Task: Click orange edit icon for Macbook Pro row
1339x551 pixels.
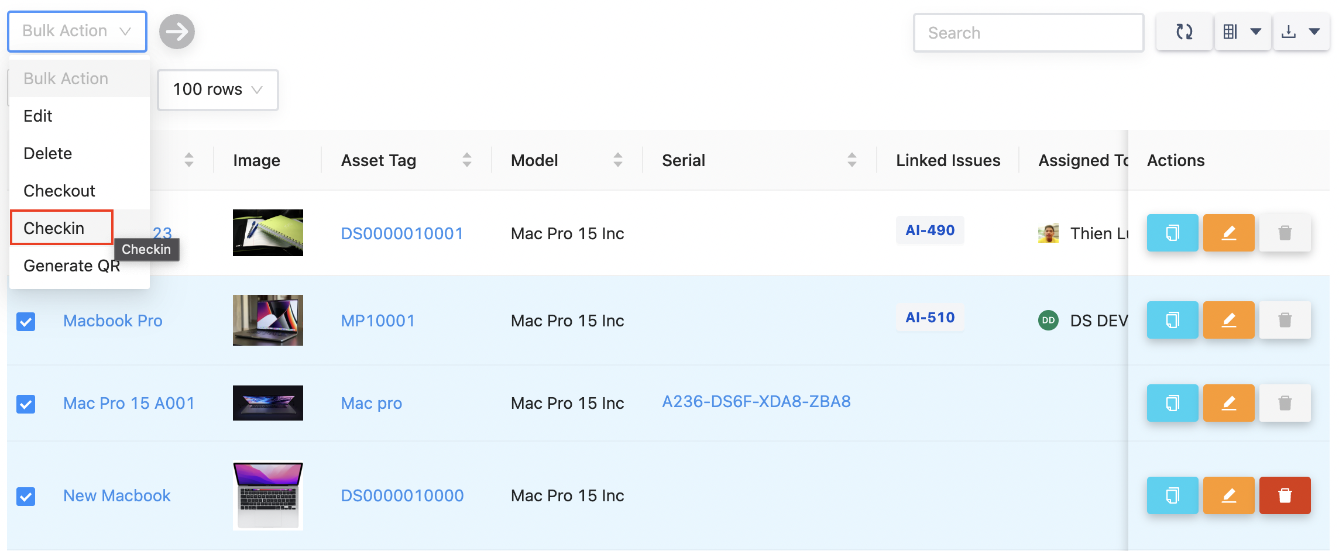Action: 1228,320
